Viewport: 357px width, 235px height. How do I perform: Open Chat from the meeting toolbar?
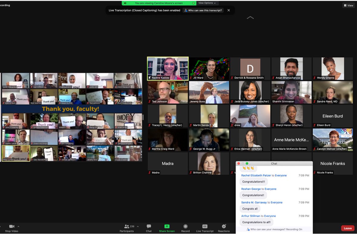coord(149,226)
